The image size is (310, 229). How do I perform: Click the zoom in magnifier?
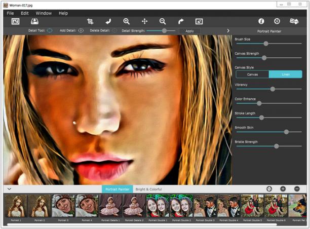126,21
